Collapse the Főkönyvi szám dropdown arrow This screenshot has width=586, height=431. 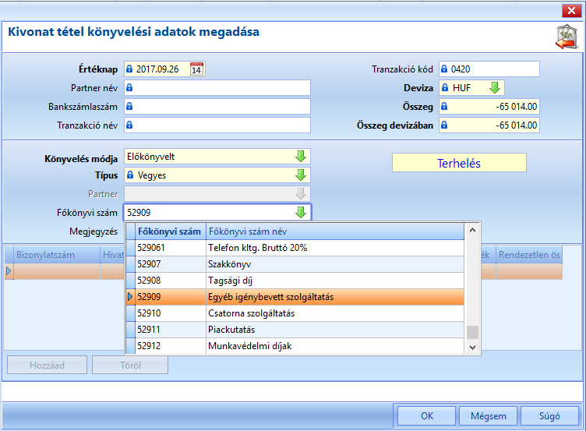click(301, 212)
